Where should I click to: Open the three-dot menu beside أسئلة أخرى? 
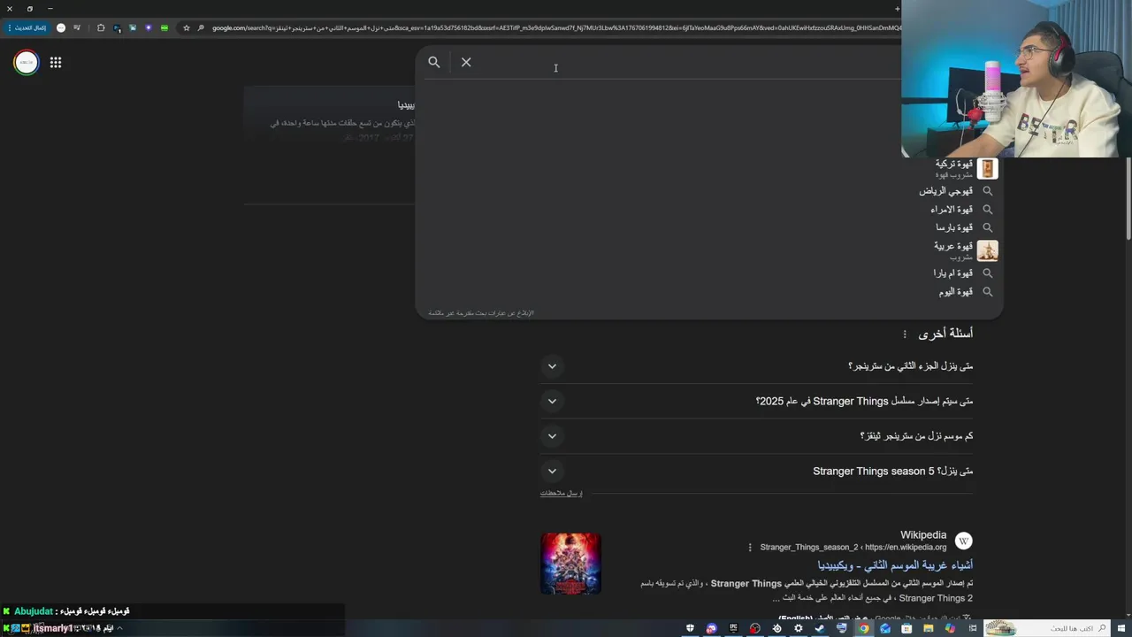pos(905,334)
